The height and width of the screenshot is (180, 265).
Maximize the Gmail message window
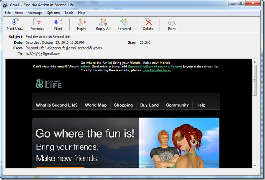point(241,3)
